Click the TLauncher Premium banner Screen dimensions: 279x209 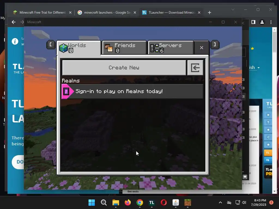click(x=268, y=172)
